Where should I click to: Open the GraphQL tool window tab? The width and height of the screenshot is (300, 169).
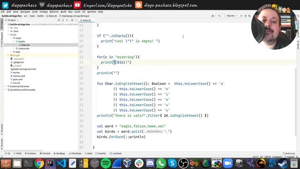click(101, 154)
